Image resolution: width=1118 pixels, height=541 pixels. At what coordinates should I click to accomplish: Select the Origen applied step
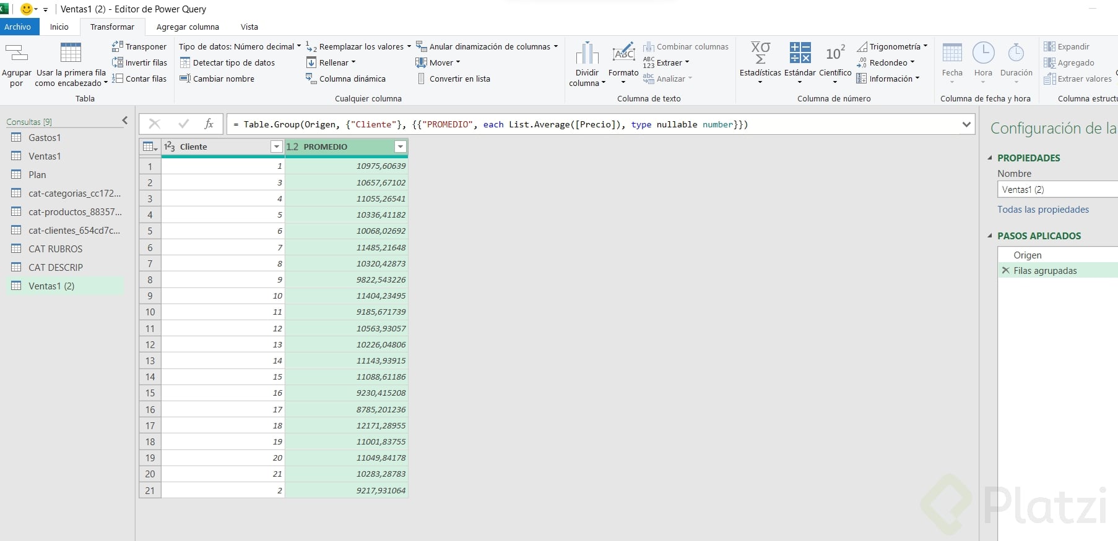[x=1027, y=255]
